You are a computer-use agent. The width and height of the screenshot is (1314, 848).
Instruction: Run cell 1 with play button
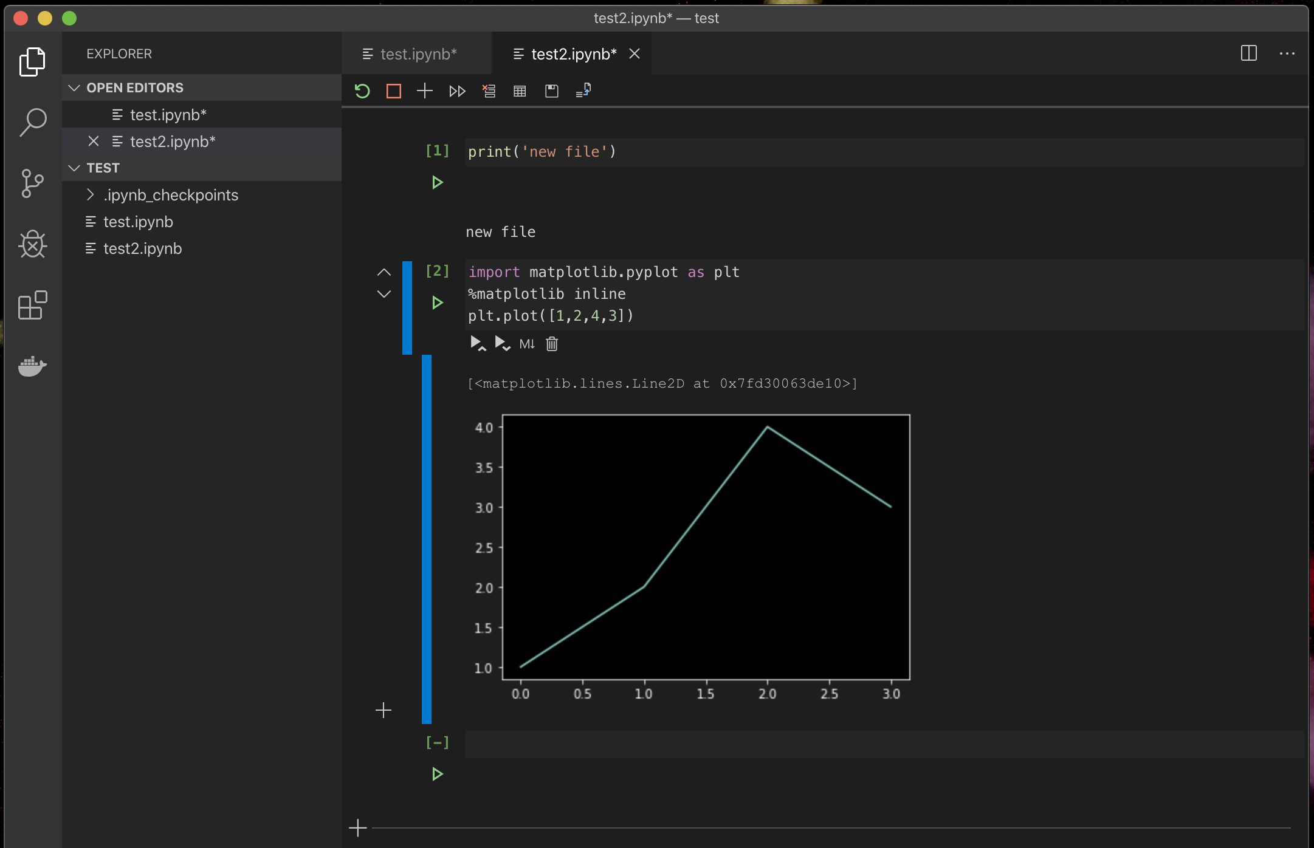point(437,182)
